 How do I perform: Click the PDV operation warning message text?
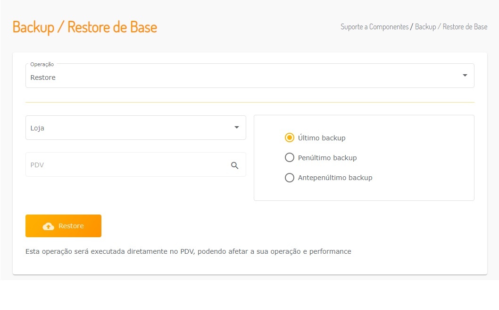188,251
